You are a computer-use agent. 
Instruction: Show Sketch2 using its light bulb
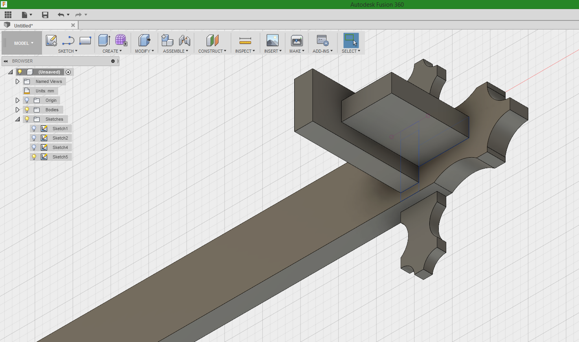click(34, 138)
